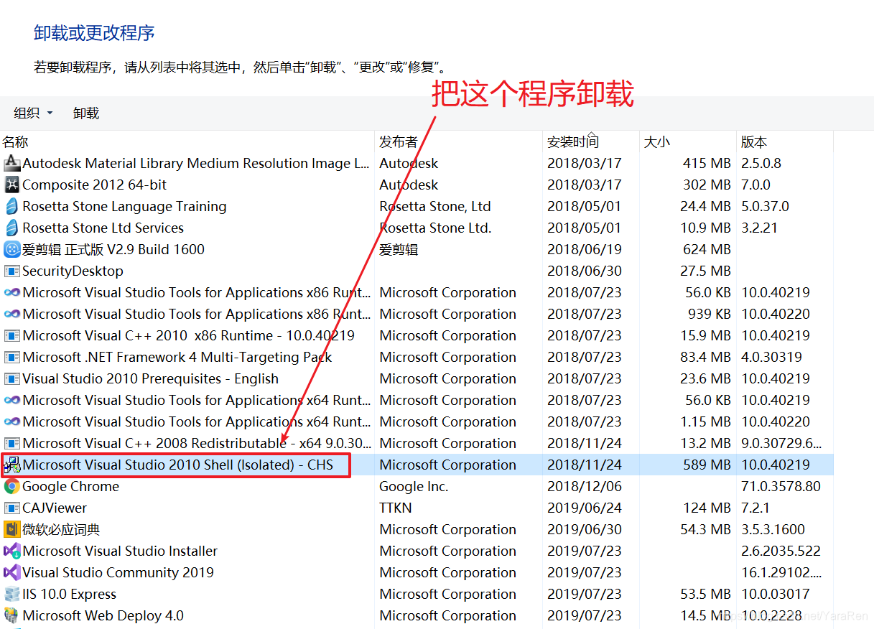Select 微软必应词典 entry name

click(x=61, y=529)
